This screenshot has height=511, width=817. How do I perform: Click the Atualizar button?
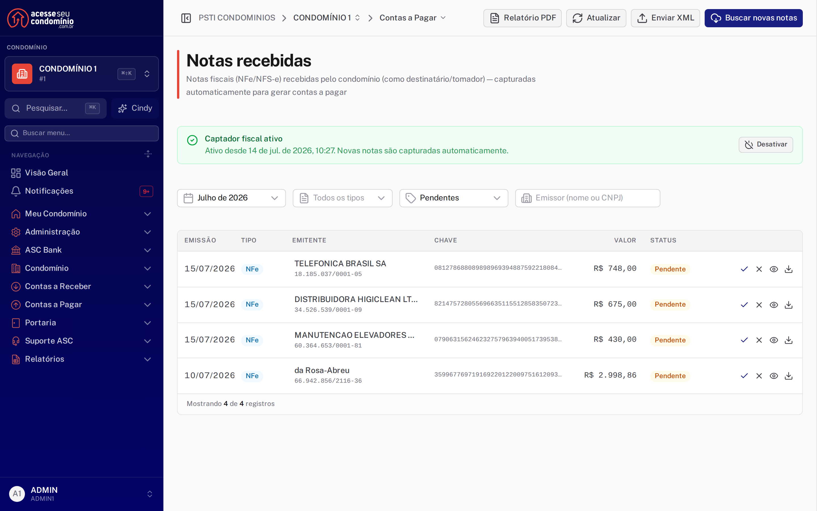(x=596, y=18)
